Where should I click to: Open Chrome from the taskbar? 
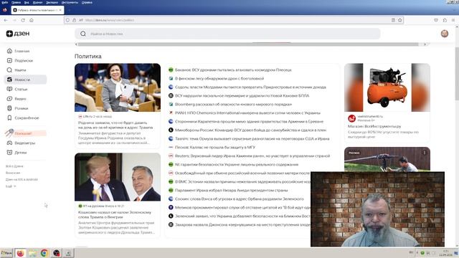(44, 253)
